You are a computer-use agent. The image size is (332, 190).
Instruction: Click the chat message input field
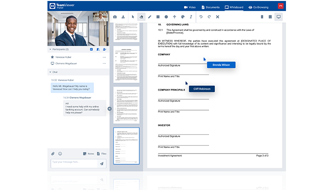pyautogui.click(x=74, y=163)
